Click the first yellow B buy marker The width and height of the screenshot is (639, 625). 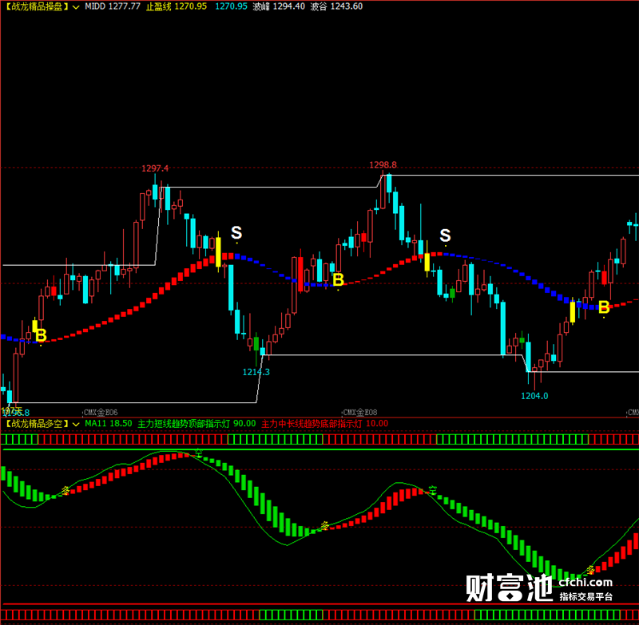tap(41, 335)
